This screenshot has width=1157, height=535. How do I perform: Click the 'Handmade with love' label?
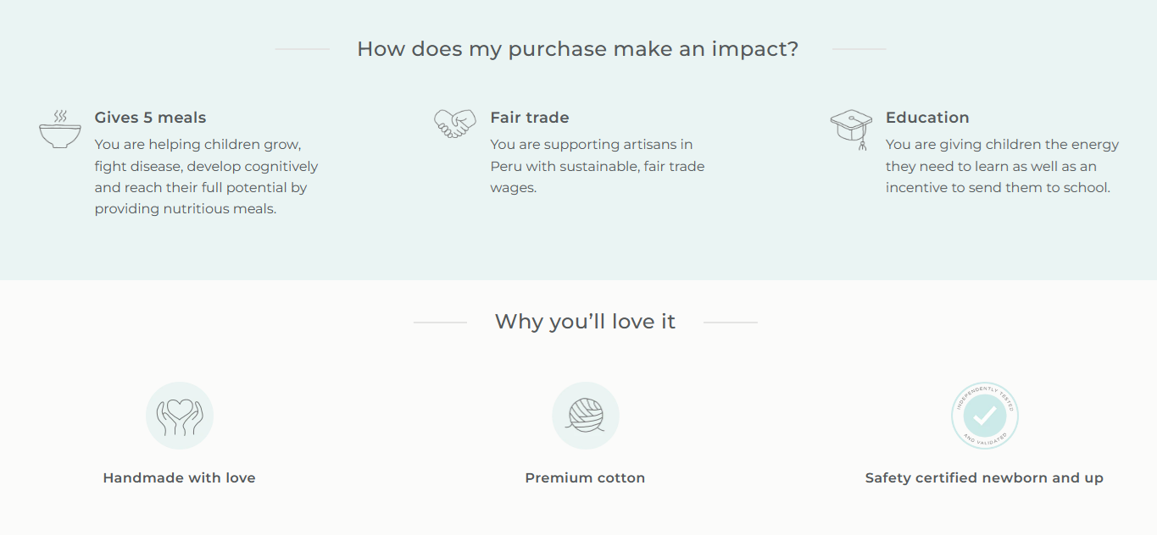[x=179, y=478]
